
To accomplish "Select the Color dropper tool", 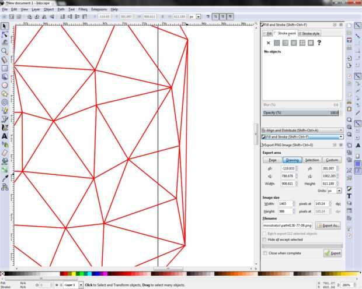I will (5, 179).
